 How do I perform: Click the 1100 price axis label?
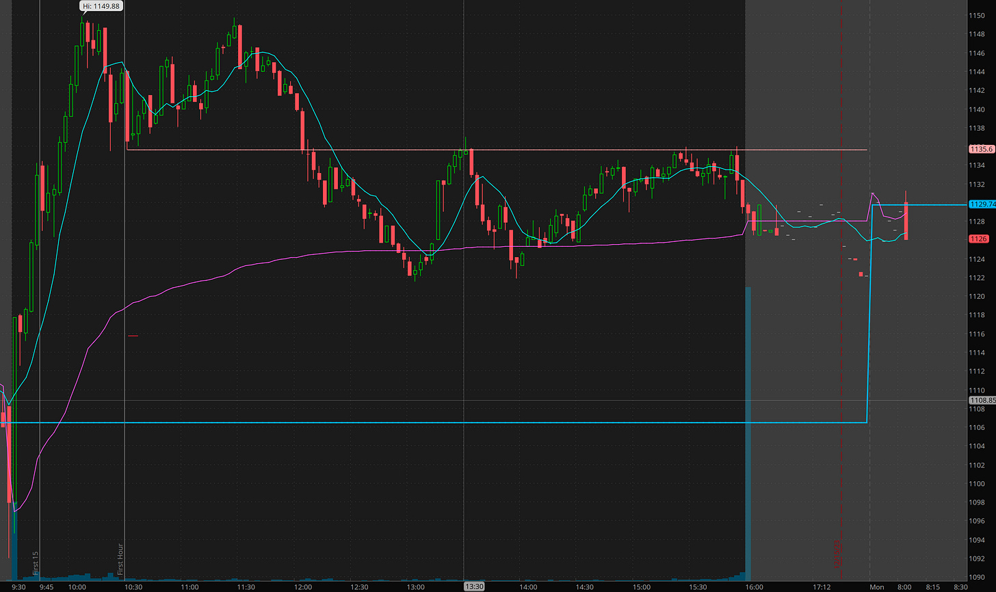pyautogui.click(x=976, y=483)
